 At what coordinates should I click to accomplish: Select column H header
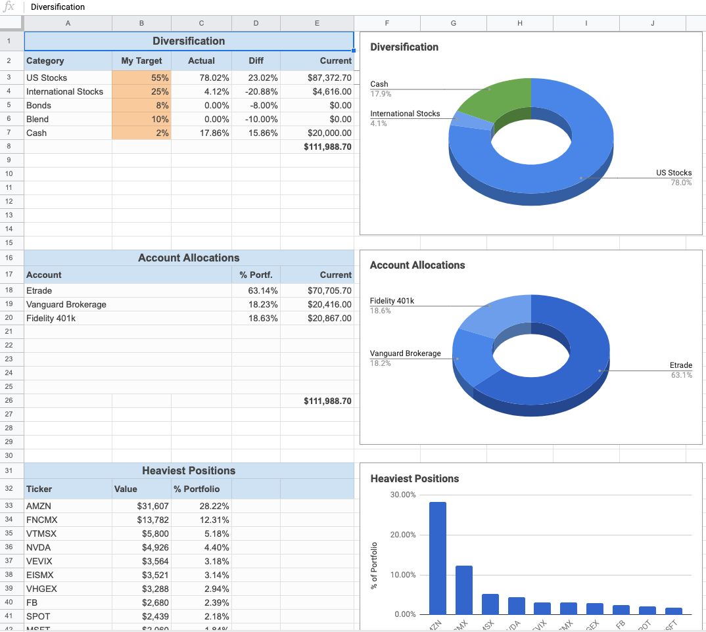click(x=519, y=23)
